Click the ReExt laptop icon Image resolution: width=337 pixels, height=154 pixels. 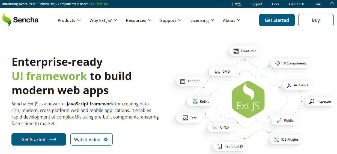pyautogui.click(x=195, y=102)
